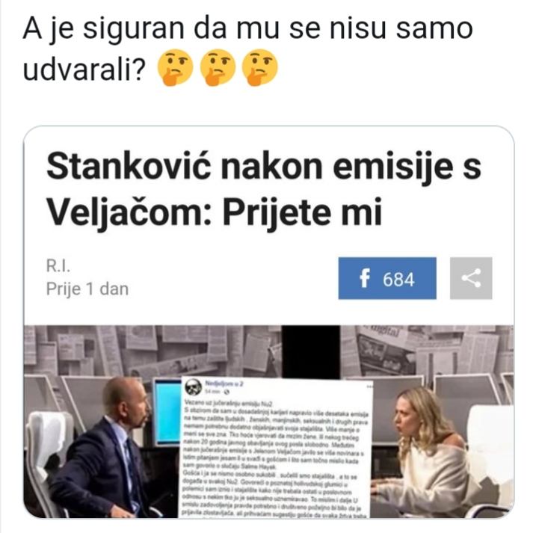533x533 pixels.
Task: Click the globe privacy icon in post
Action: click(227, 392)
